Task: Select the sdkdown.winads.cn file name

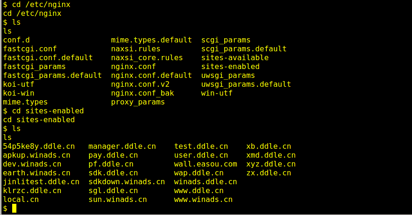Action: (127, 182)
